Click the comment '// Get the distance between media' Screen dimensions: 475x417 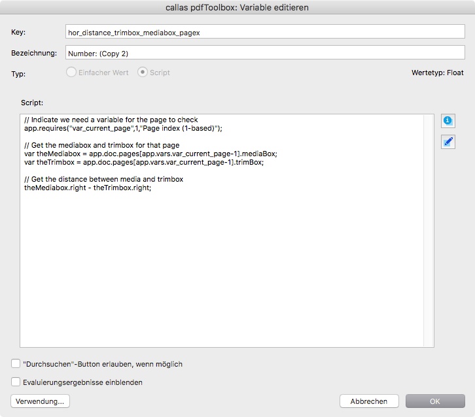(103, 179)
